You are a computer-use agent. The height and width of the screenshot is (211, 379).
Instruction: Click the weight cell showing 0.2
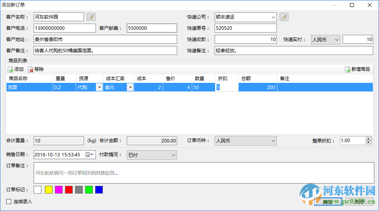click(x=64, y=87)
